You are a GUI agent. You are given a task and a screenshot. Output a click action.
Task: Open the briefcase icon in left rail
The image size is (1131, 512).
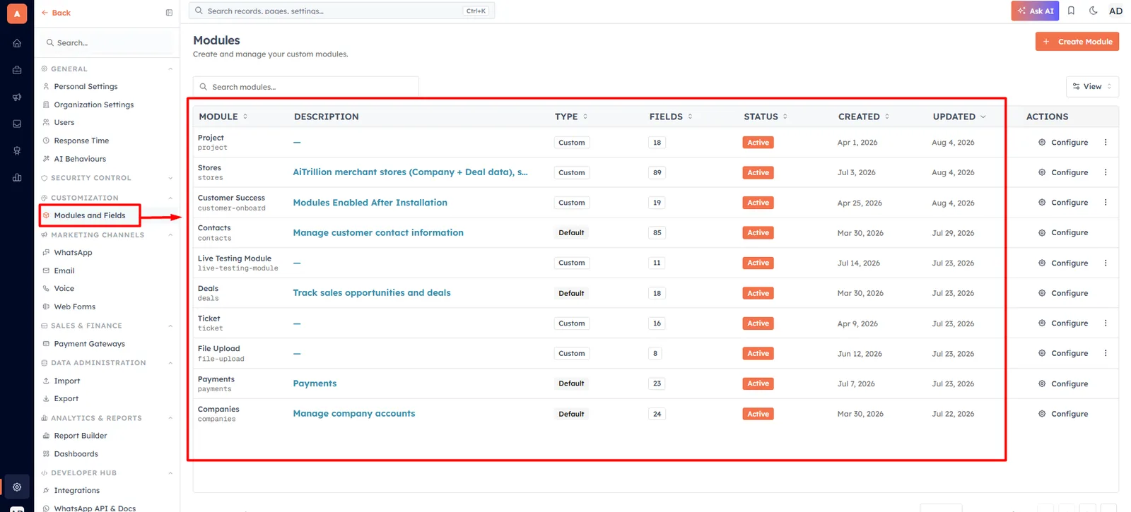coord(17,70)
